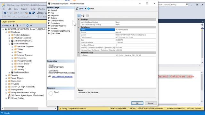
Task: Collapse the Backup property category
Action: [x=78, y=19]
